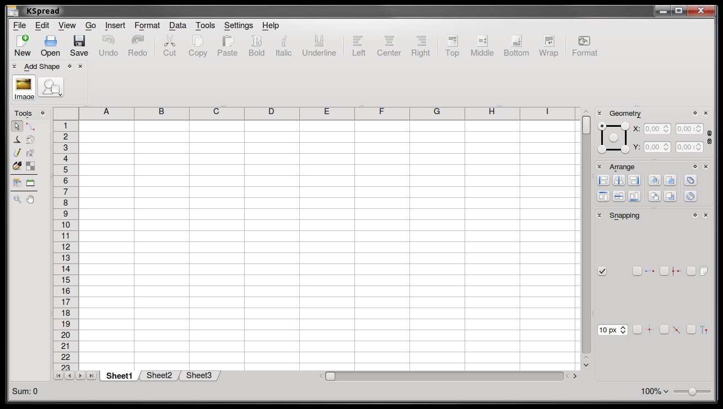Click the top group-objects icon in Arrange
The width and height of the screenshot is (723, 409).
[690, 180]
